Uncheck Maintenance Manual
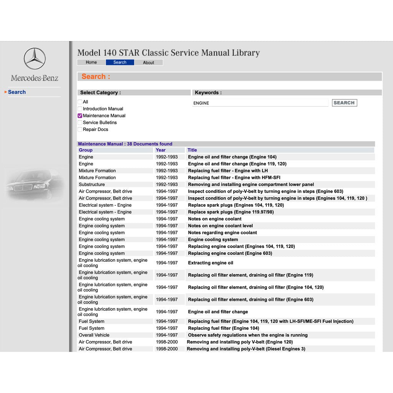Viewport: 393px width, 393px height. [x=80, y=116]
